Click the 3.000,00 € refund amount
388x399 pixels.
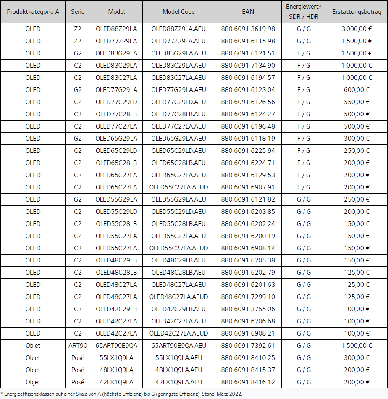pyautogui.click(x=357, y=29)
